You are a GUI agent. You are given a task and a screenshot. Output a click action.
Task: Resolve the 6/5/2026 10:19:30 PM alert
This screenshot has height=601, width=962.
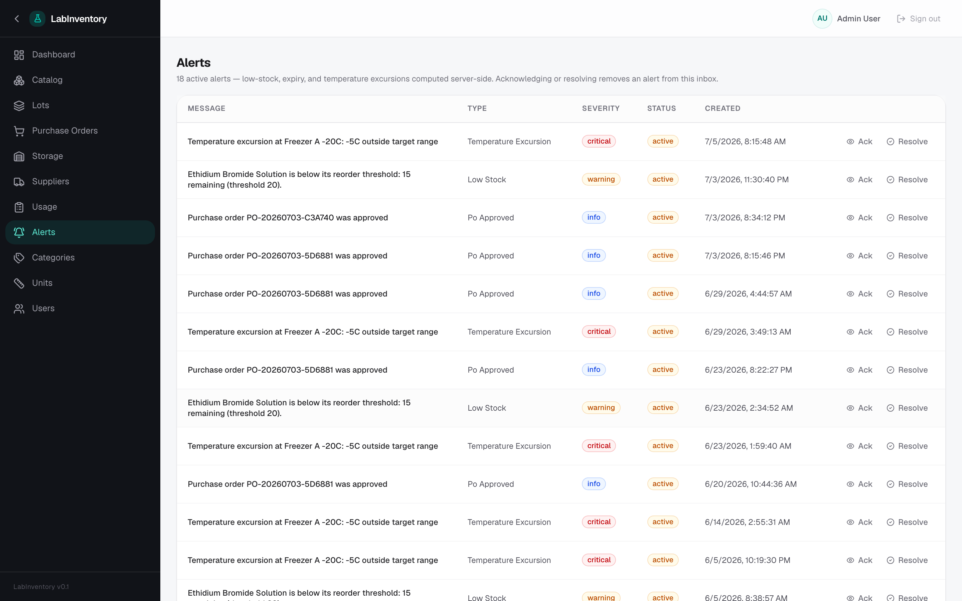tap(907, 561)
